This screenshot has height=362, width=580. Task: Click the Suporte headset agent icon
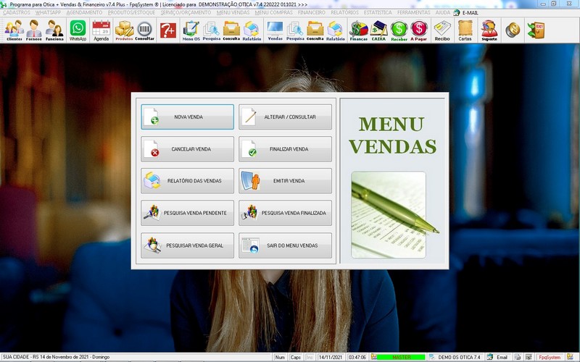click(489, 30)
